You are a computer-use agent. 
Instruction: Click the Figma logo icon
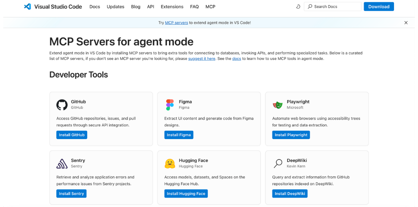pyautogui.click(x=170, y=105)
